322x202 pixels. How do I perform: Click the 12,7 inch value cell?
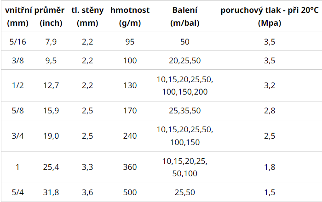(x=51, y=85)
